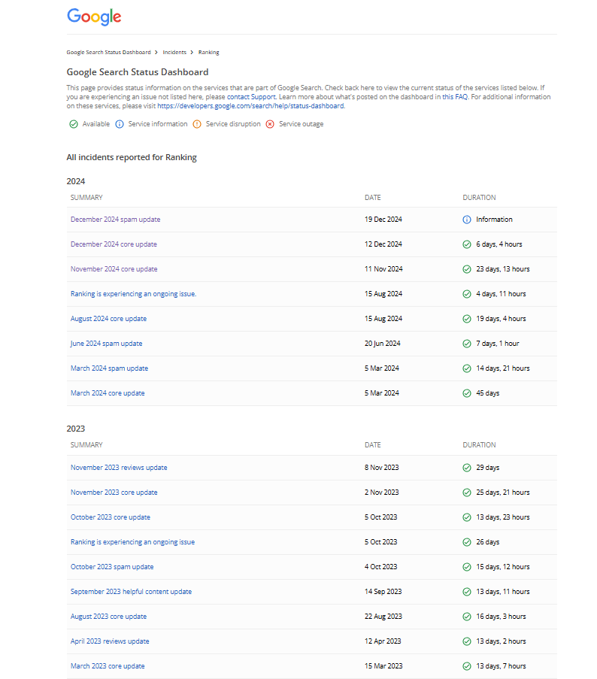Click check icon next to 13 days, 2 hours
597x679 pixels.
[467, 641]
